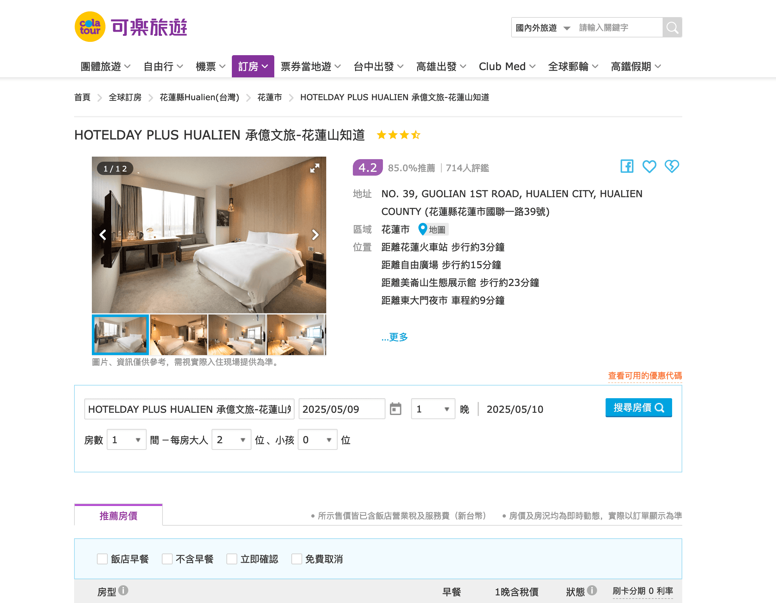Click the broken heart dislike icon
776x603 pixels.
click(x=671, y=166)
